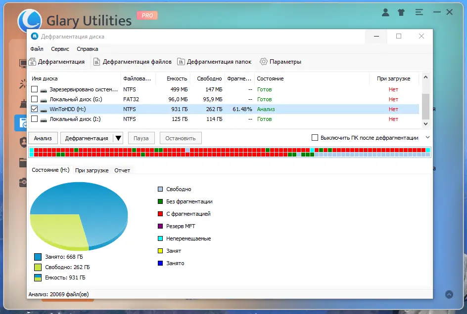
Task: Click the Дефрагментация файлов toolbar label
Action: click(137, 62)
